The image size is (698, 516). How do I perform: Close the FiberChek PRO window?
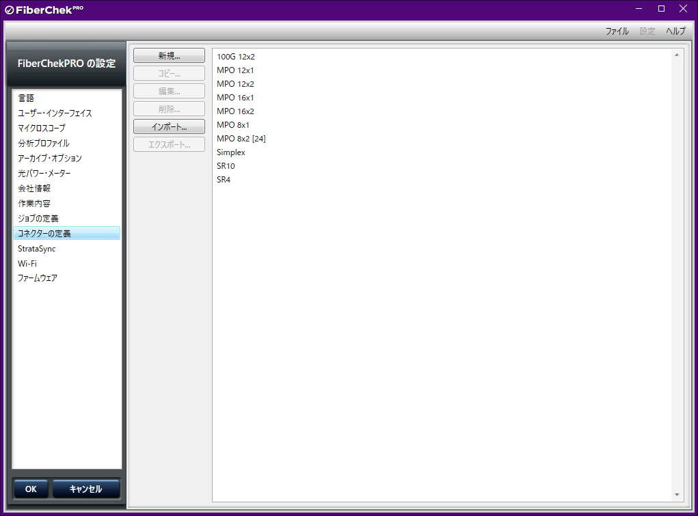click(x=684, y=9)
